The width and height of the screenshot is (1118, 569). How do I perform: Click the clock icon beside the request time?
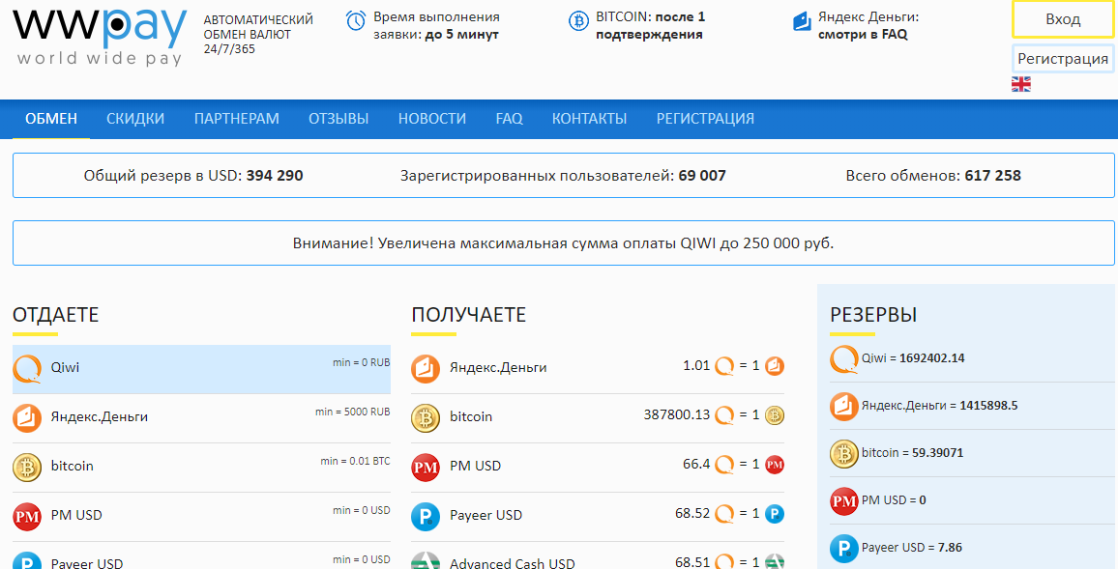pos(356,20)
